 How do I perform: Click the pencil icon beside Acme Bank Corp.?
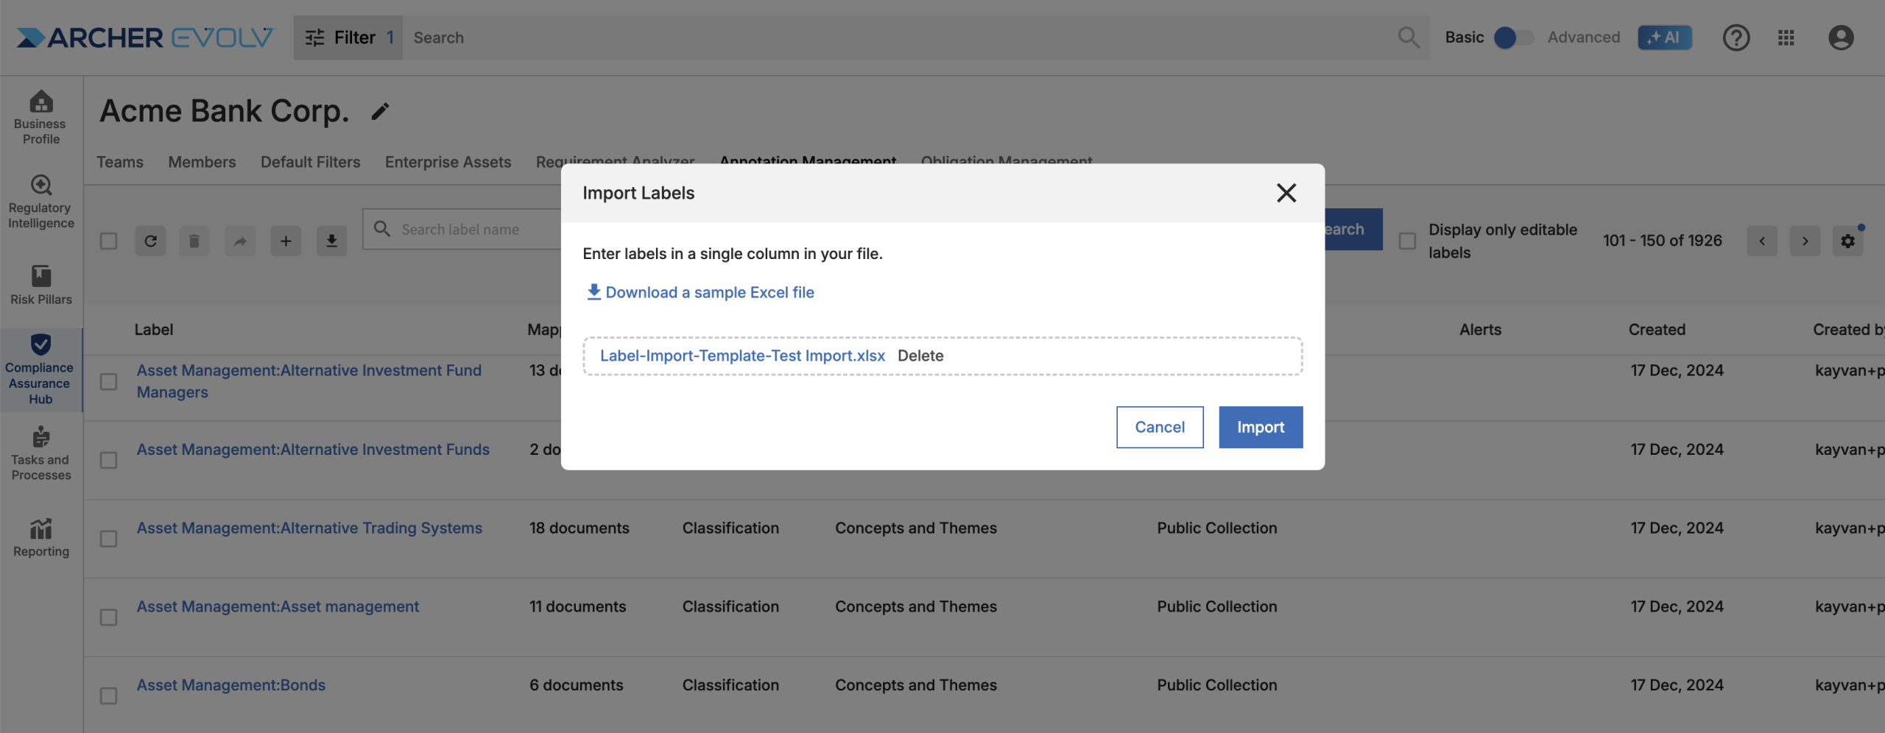(x=379, y=112)
